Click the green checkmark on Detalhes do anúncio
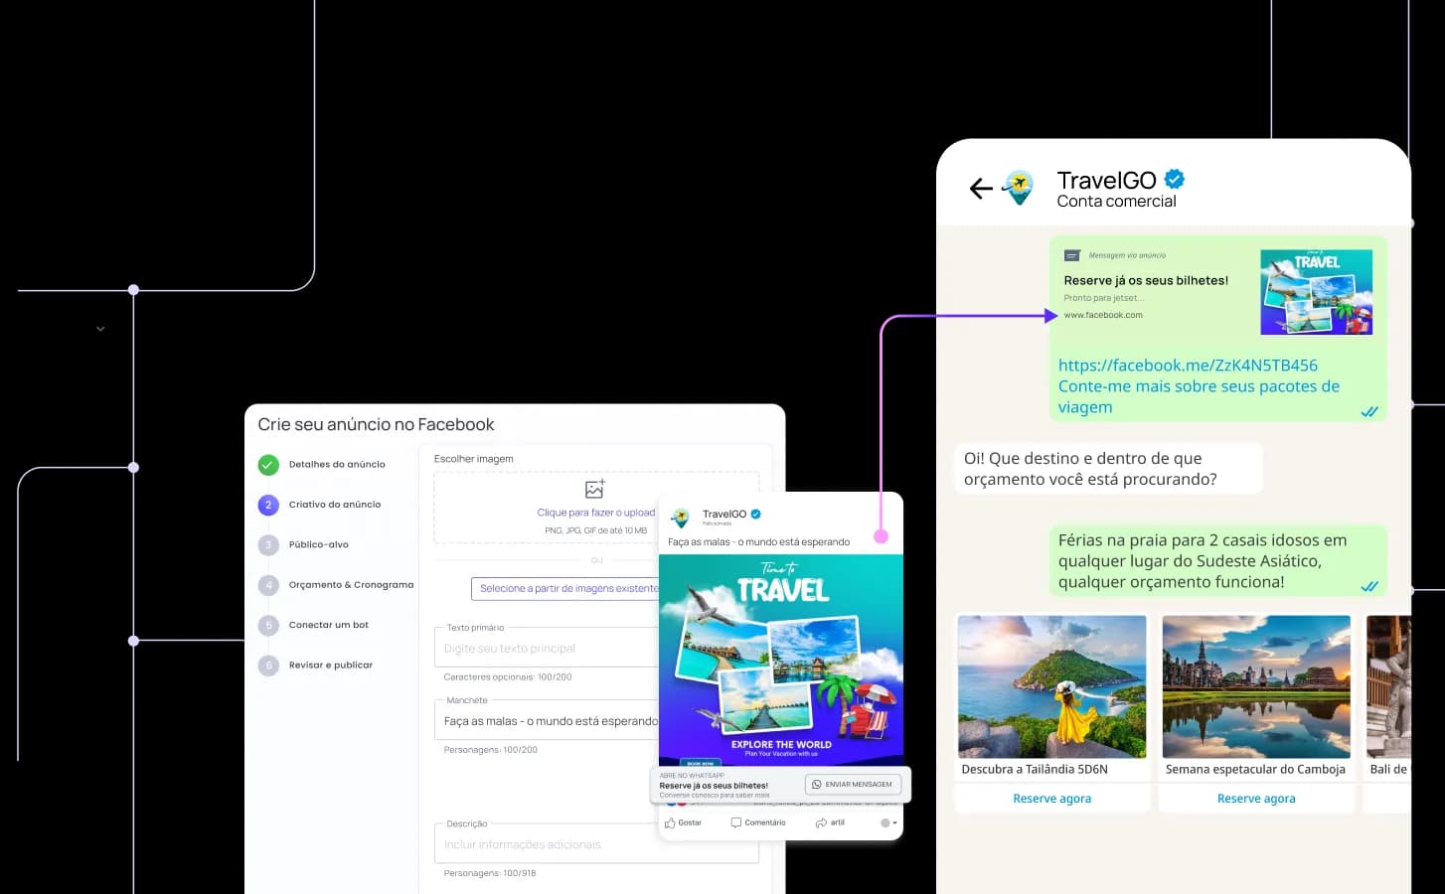This screenshot has height=894, width=1445. (x=268, y=464)
